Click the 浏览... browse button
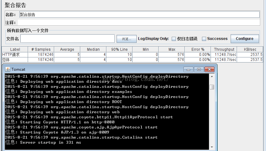 (x=126, y=39)
